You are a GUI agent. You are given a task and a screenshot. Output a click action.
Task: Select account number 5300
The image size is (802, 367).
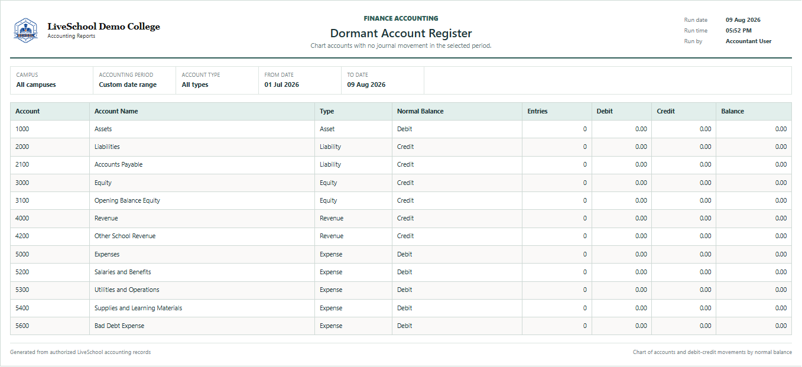coord(22,290)
